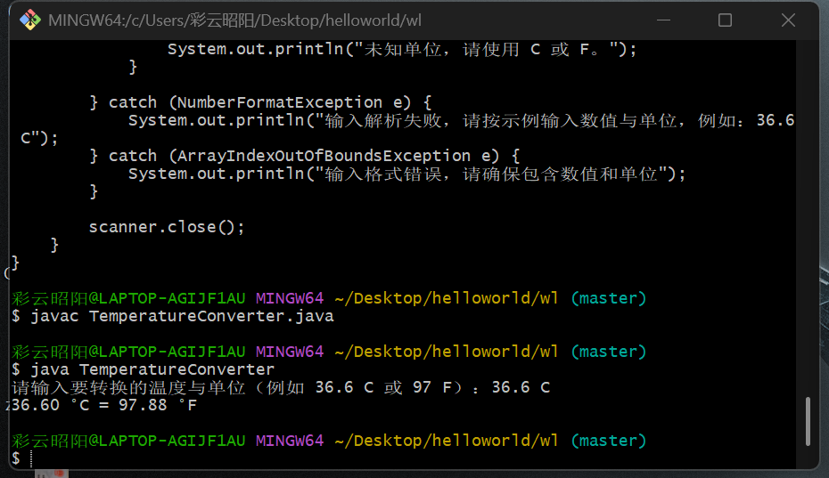Click the 'java TemperatureConverter' run command
The image size is (829, 478).
pyautogui.click(x=152, y=369)
